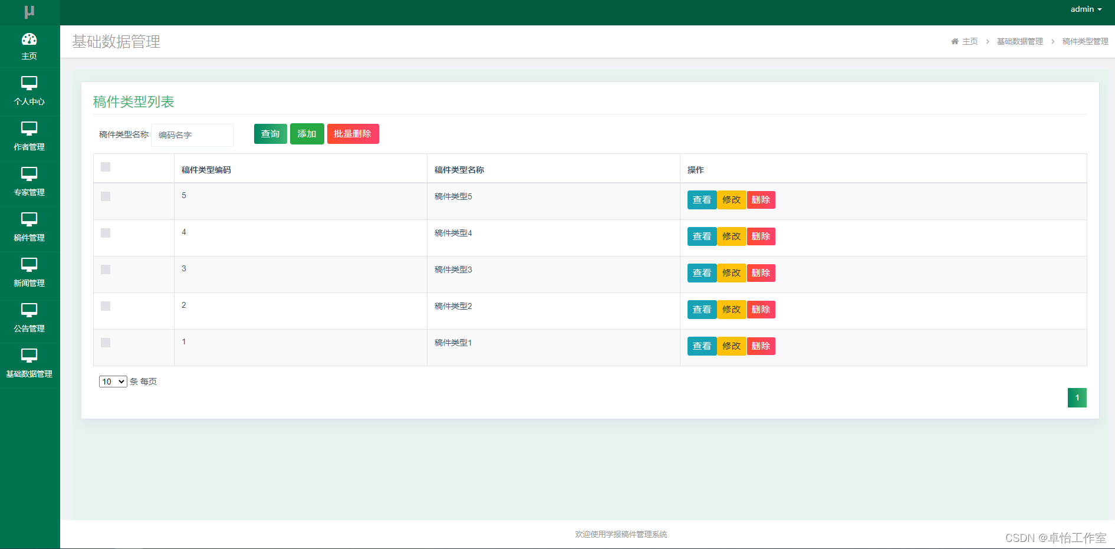Select 主页 label in the sidebar menu
Screen dimensions: 1115x549
(29, 56)
